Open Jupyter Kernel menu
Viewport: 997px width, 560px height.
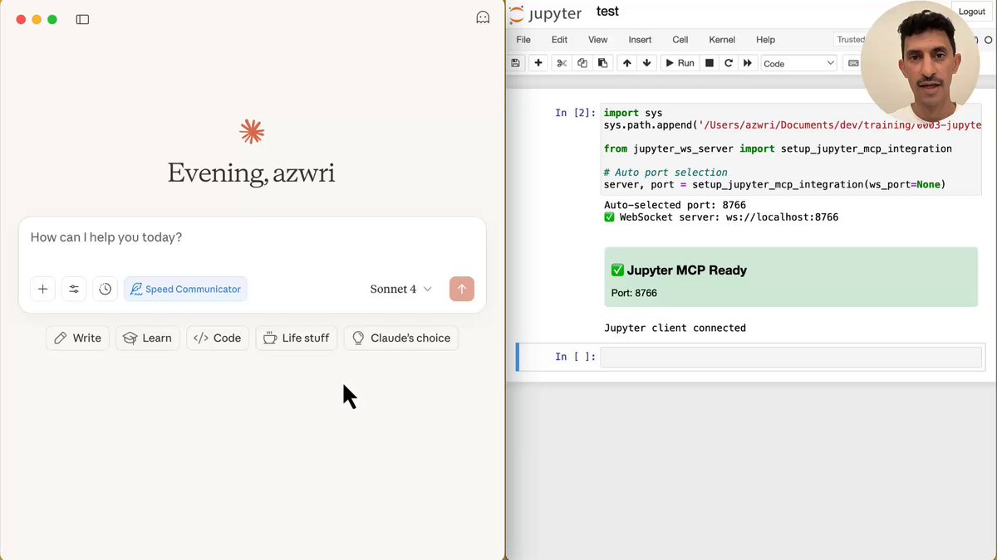(x=722, y=40)
